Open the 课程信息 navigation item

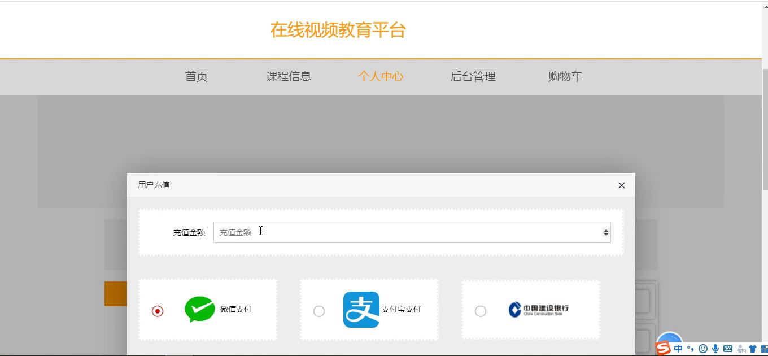coord(289,77)
